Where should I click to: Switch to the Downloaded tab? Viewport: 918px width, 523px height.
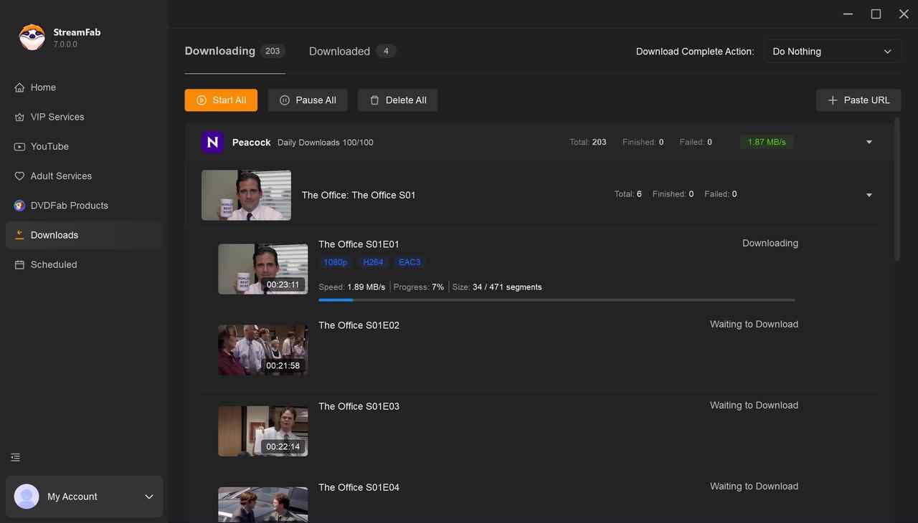point(339,51)
